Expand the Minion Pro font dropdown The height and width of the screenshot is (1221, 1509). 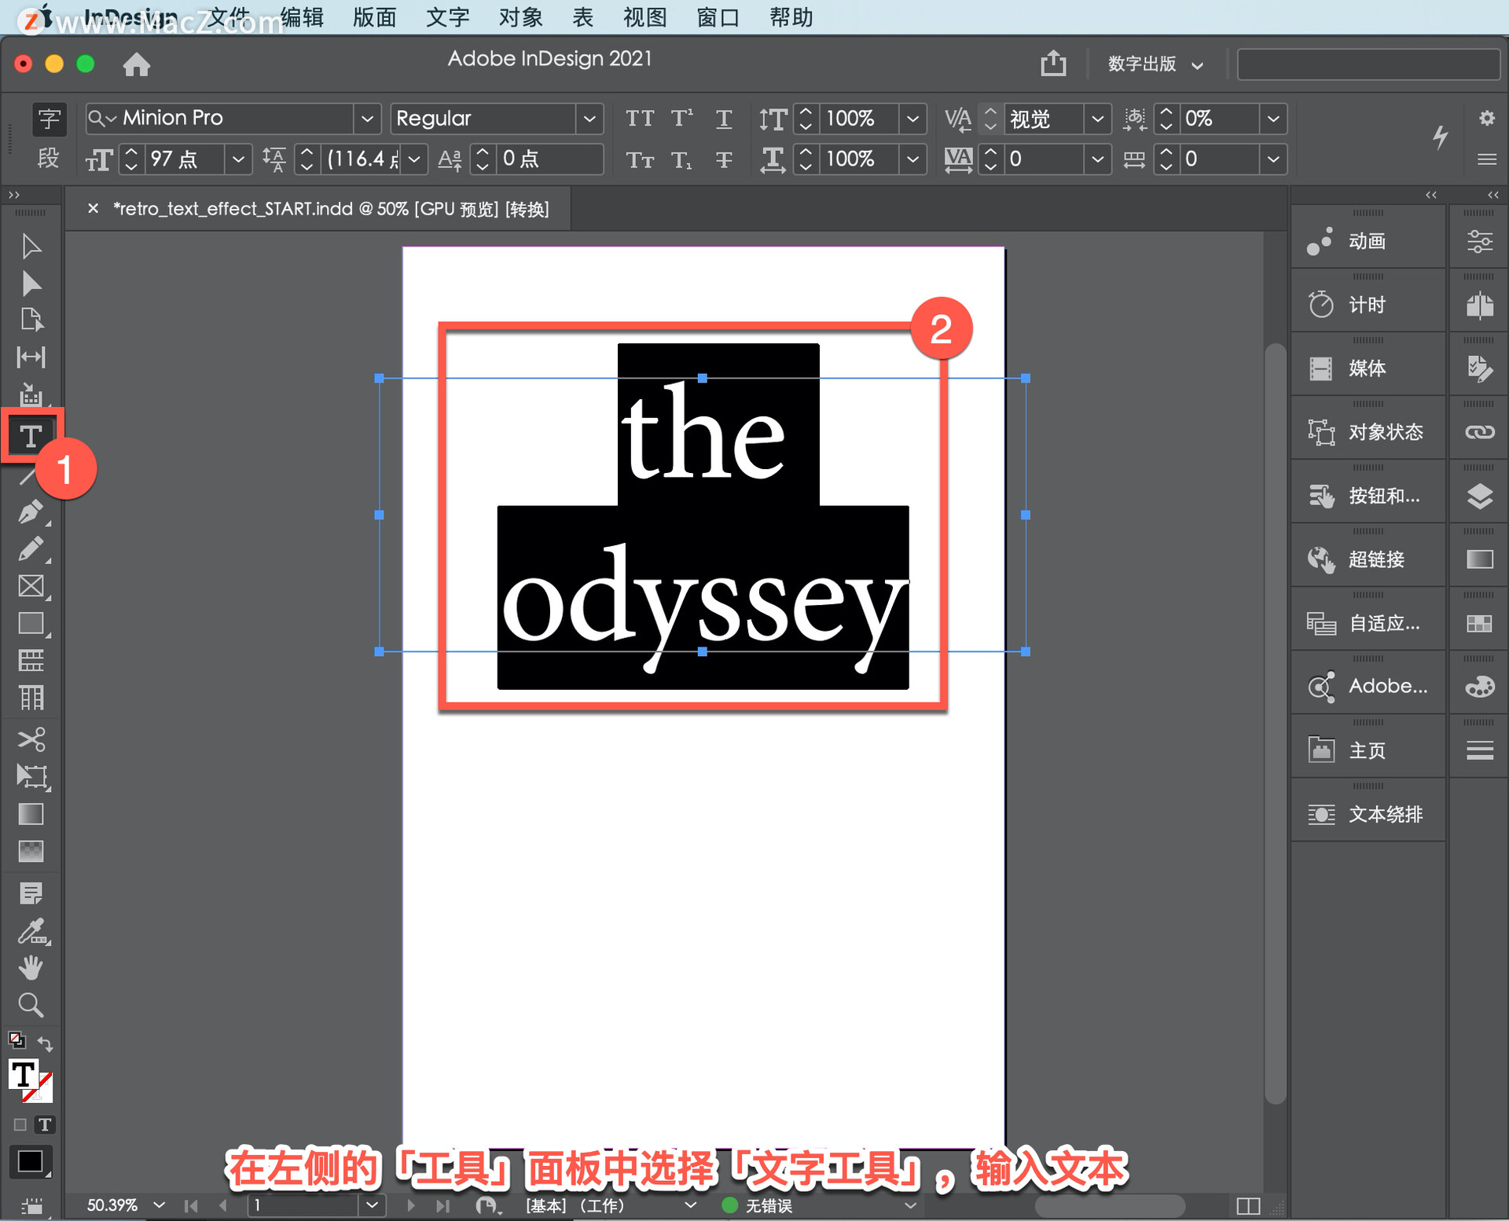pyautogui.click(x=367, y=119)
